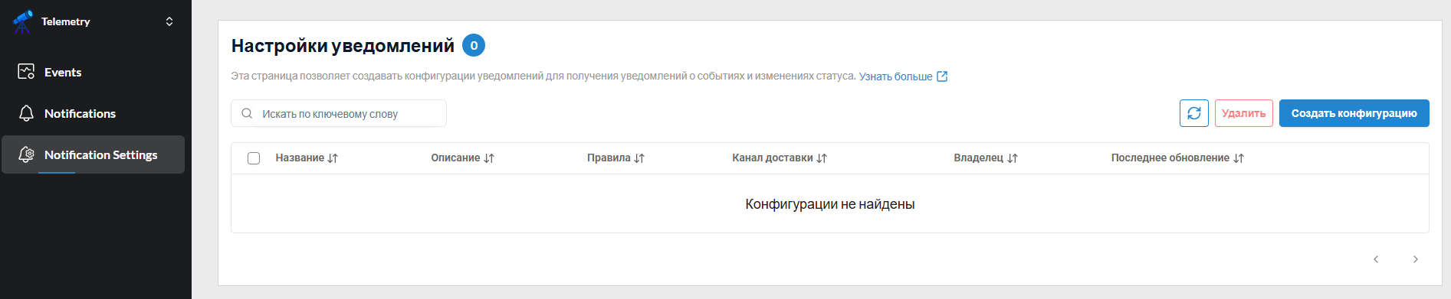Sort by the Канал доставки column arrows
The height and width of the screenshot is (299, 1451).
pyautogui.click(x=822, y=158)
